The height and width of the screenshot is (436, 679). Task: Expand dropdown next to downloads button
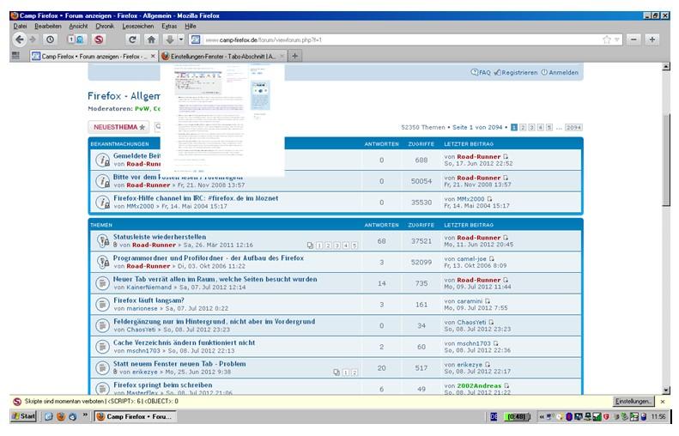coord(181,39)
